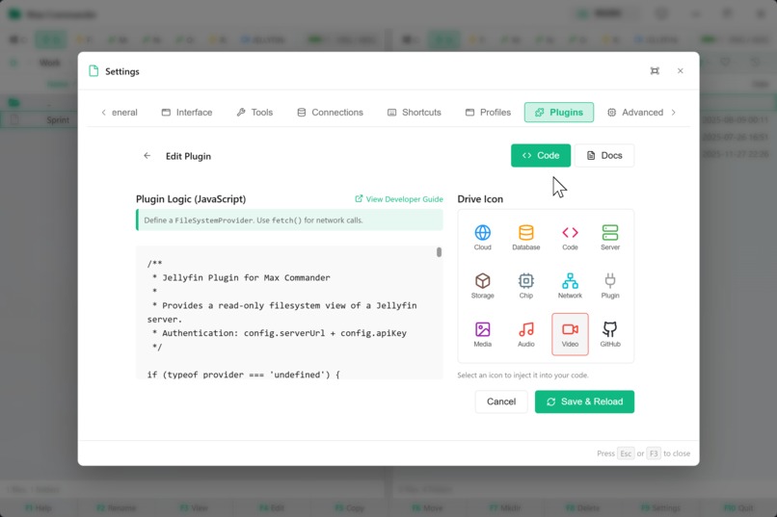Screen dimensions: 777x517
Task: Select the Audio drive icon
Action: click(525, 334)
